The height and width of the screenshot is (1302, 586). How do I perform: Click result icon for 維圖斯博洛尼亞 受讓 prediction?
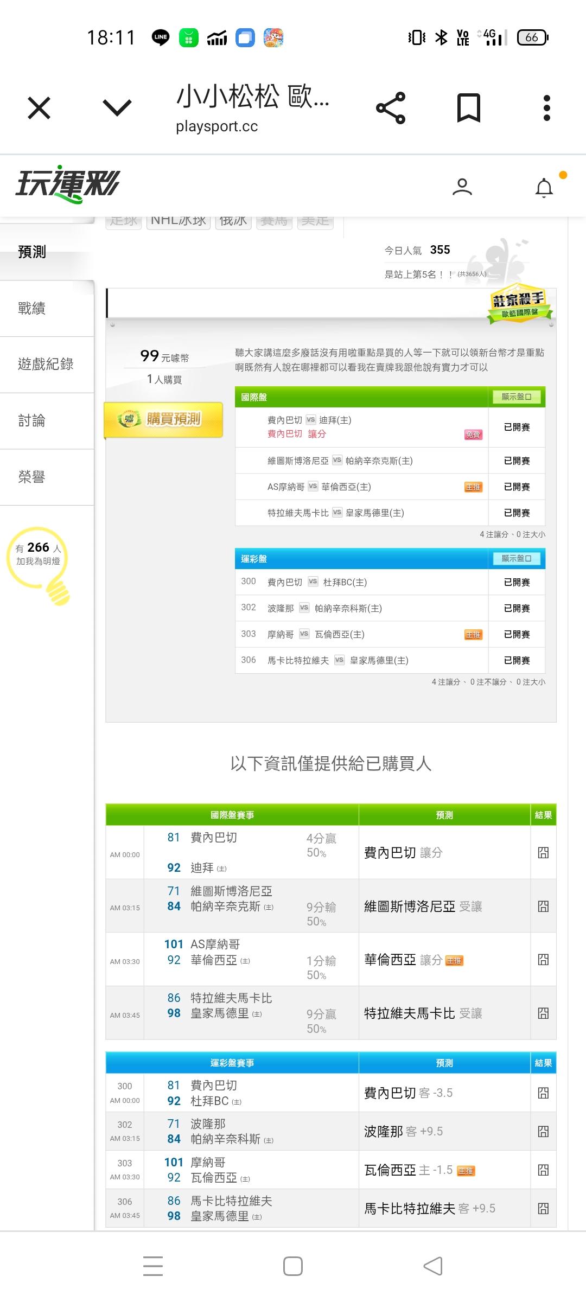click(x=543, y=907)
